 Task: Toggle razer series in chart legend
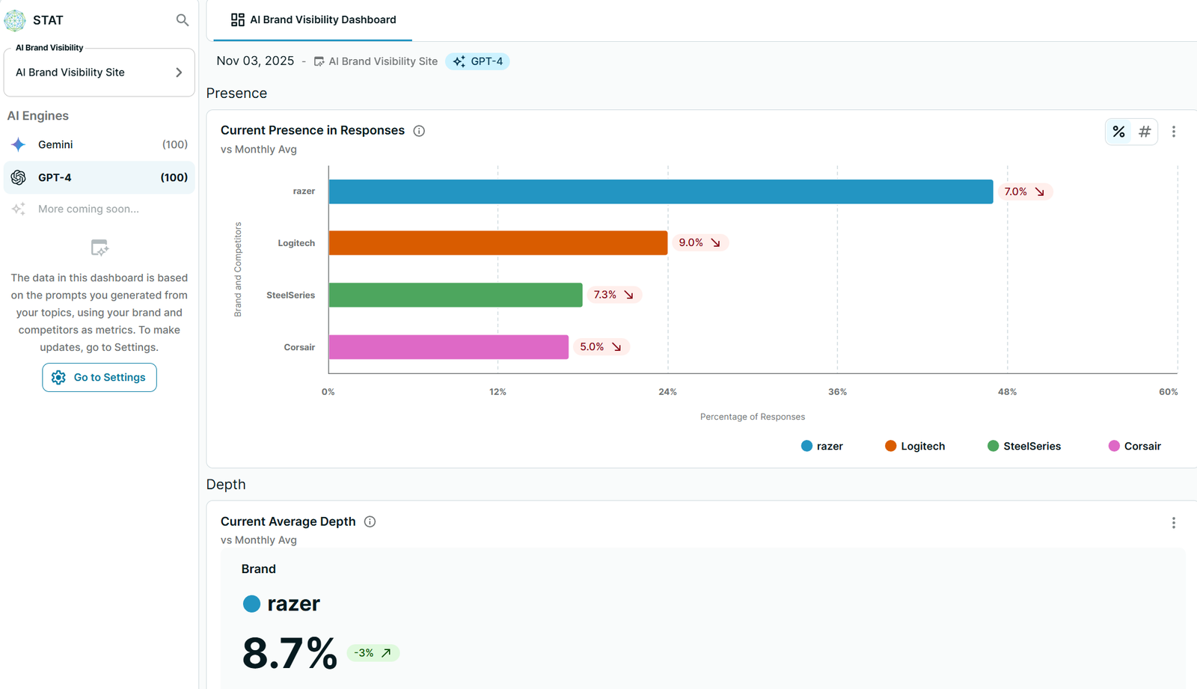[821, 446]
